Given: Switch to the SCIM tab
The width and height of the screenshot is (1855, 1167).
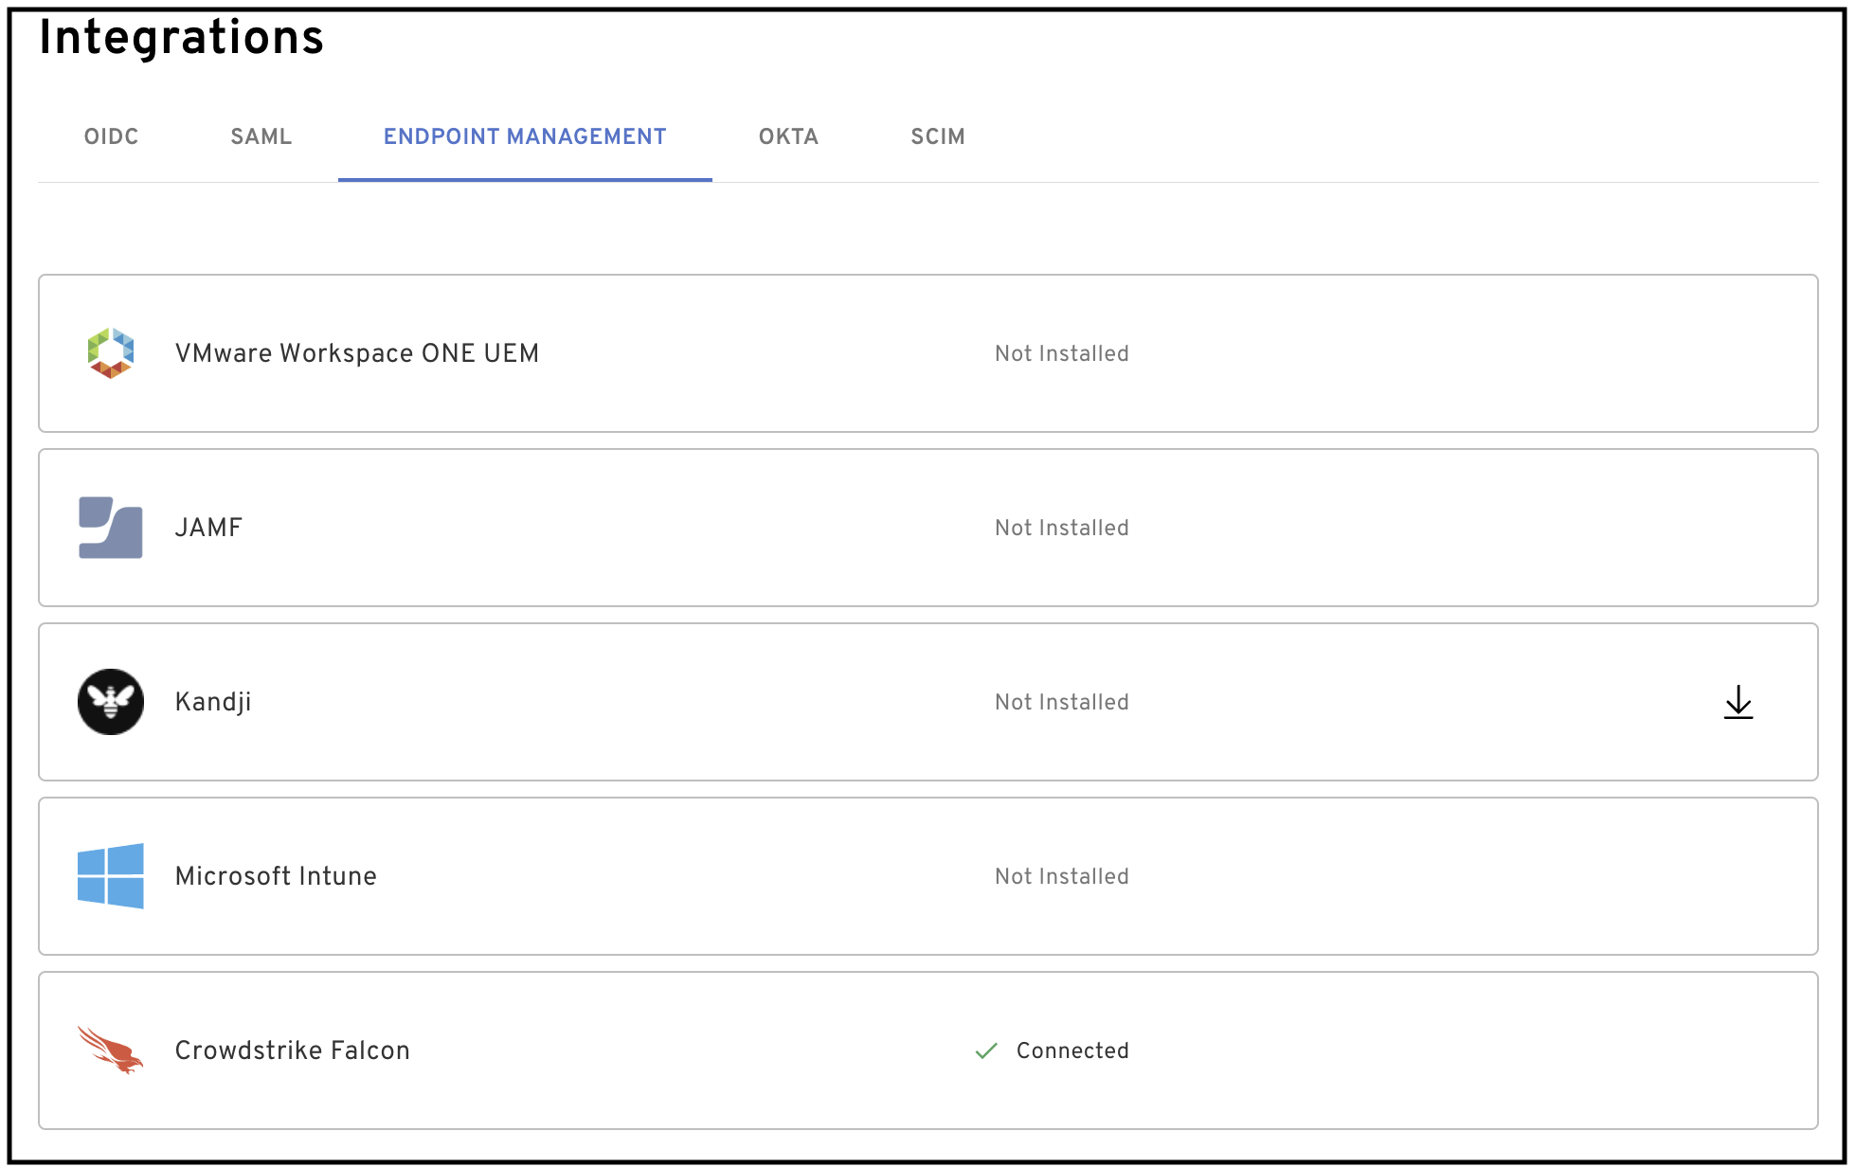Looking at the screenshot, I should point(937,136).
